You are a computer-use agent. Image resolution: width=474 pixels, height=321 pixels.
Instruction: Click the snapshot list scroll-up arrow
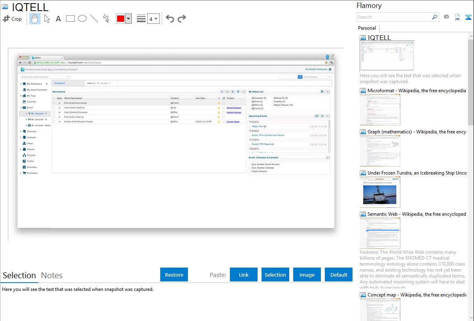tap(471, 36)
